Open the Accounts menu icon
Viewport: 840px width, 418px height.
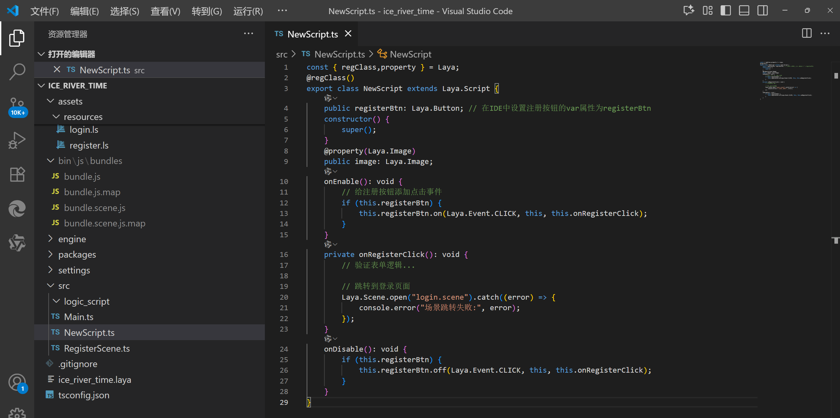[x=17, y=383]
